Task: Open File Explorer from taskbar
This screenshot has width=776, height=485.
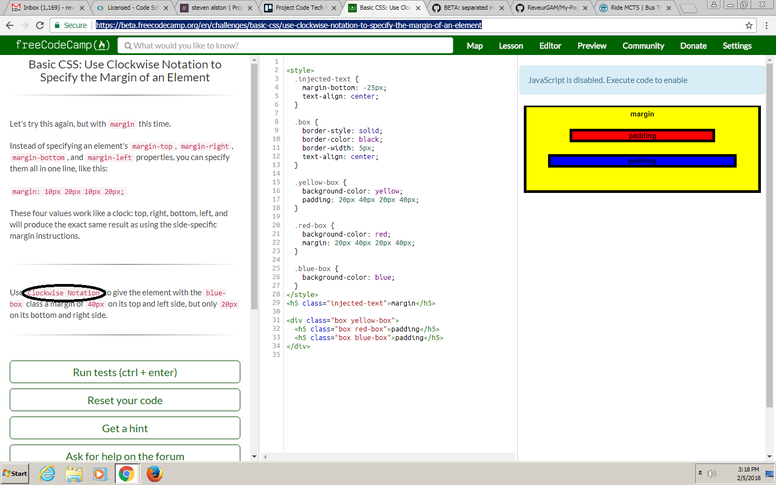Action: 74,474
